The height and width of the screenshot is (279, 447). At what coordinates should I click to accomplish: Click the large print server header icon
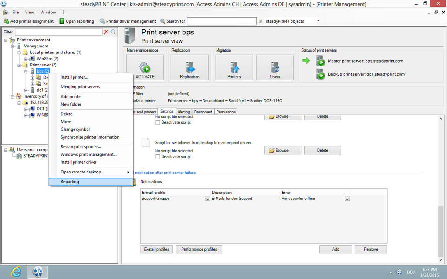[130, 36]
